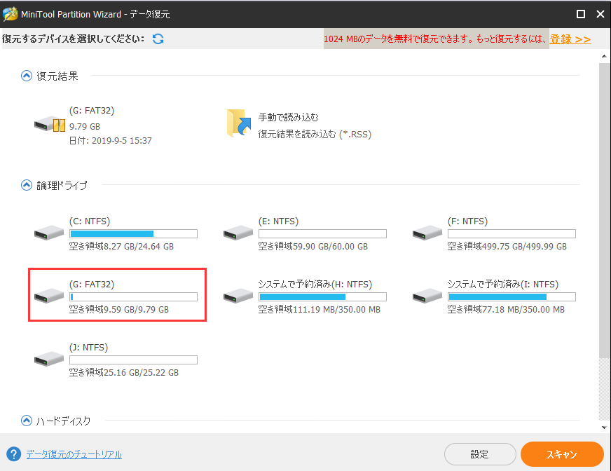The image size is (611, 471).
Task: Select the H: NTFS system reserved drive icon
Action: click(238, 296)
